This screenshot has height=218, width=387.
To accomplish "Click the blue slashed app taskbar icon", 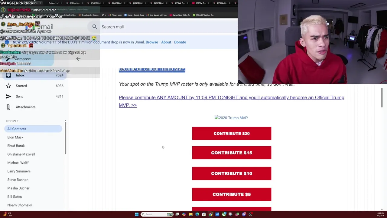I will coord(217,214).
